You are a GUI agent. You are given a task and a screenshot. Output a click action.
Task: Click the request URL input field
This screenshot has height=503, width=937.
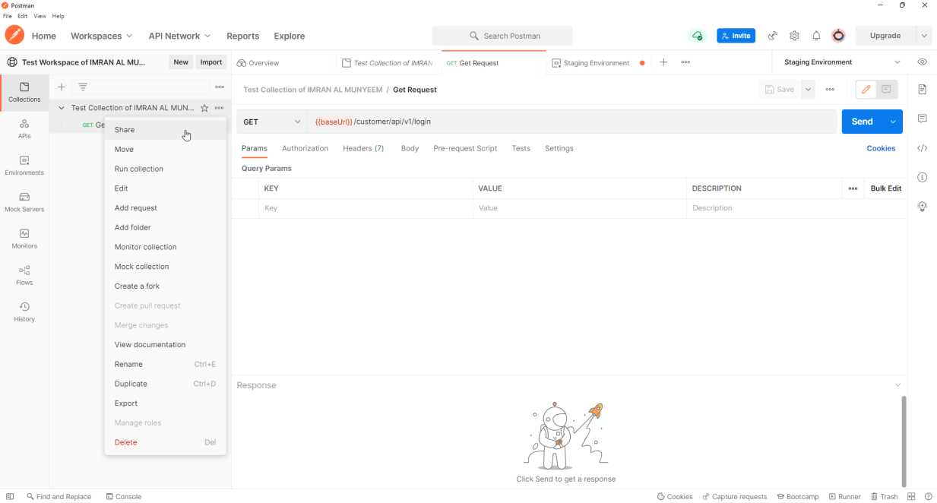point(571,122)
